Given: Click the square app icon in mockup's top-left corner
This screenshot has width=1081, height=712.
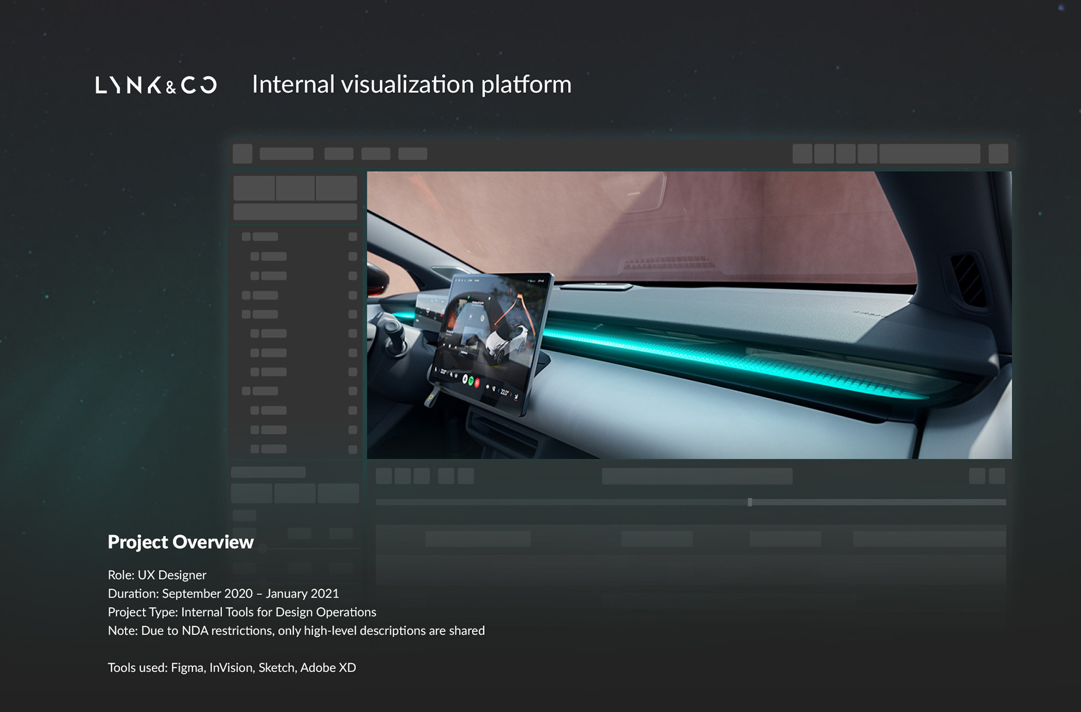Looking at the screenshot, I should coord(242,154).
